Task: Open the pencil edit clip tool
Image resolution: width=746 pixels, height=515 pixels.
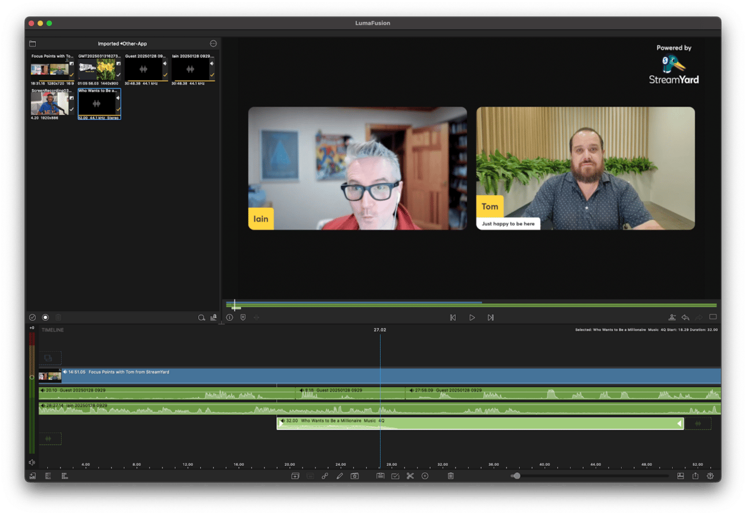Action: tap(340, 476)
